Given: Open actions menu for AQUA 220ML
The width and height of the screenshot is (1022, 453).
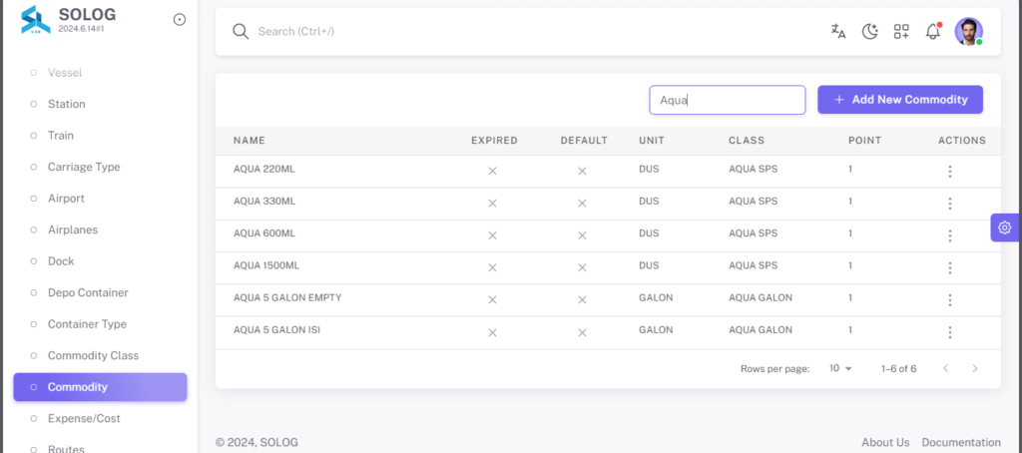Looking at the screenshot, I should [950, 172].
